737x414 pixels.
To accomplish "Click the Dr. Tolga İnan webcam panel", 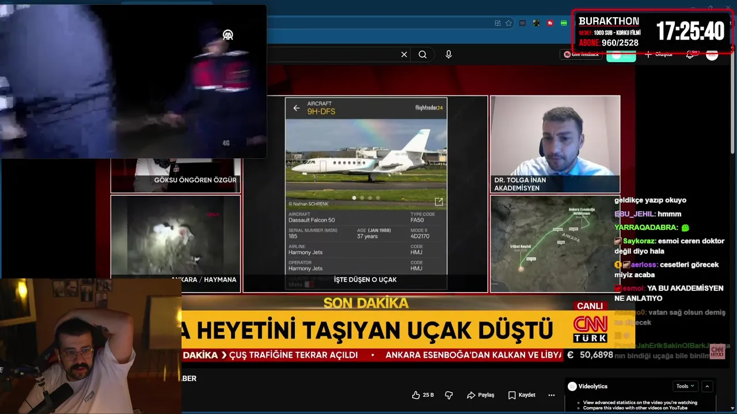I will (555, 144).
